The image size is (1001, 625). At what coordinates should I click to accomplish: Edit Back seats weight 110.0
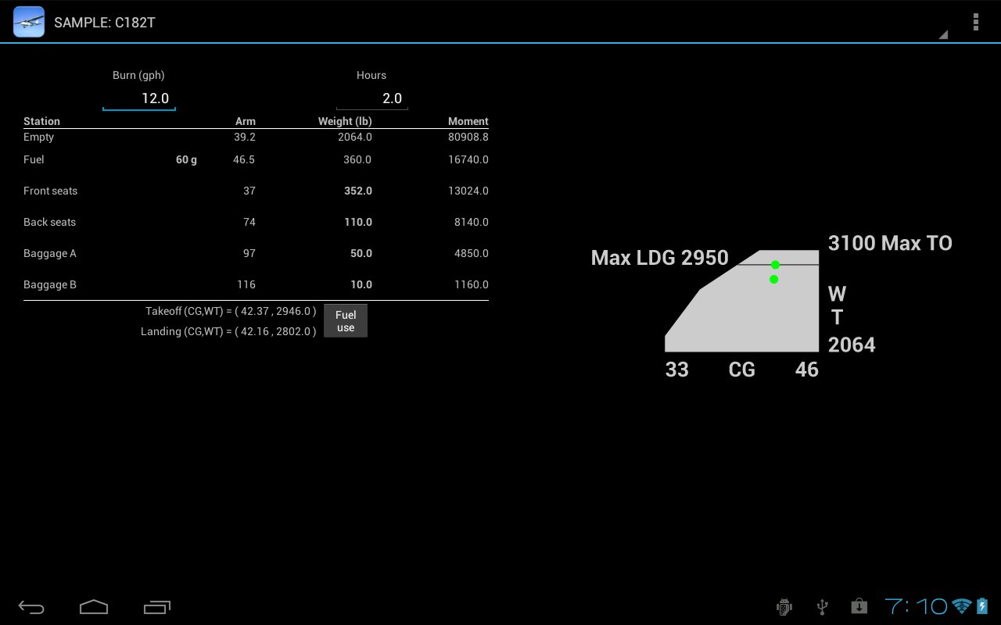point(358,222)
